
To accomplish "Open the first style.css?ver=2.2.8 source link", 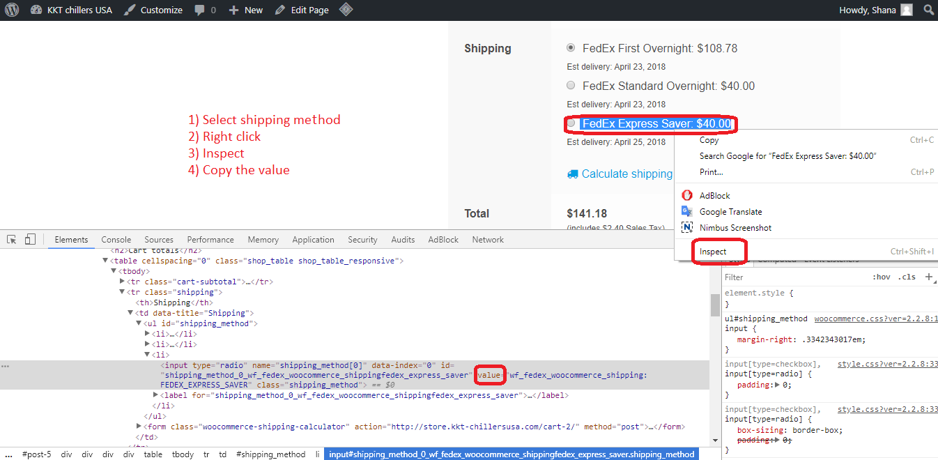I will (887, 364).
